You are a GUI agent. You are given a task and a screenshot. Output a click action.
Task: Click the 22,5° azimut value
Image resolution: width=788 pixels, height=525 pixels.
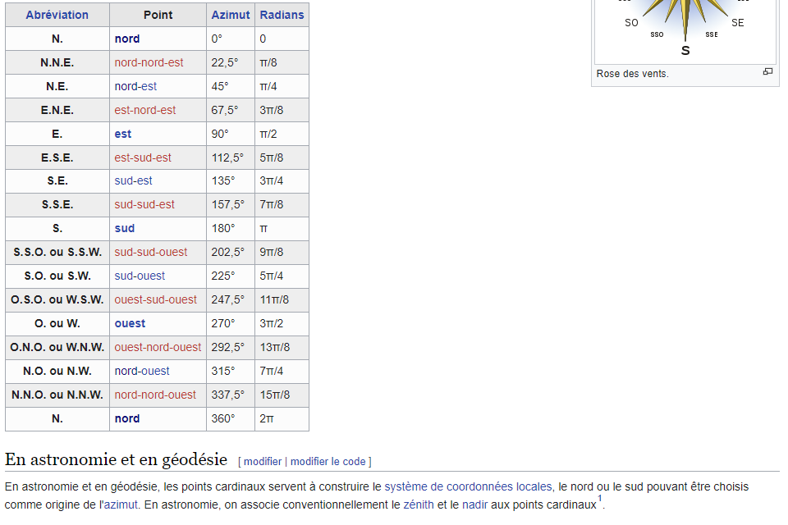(225, 62)
